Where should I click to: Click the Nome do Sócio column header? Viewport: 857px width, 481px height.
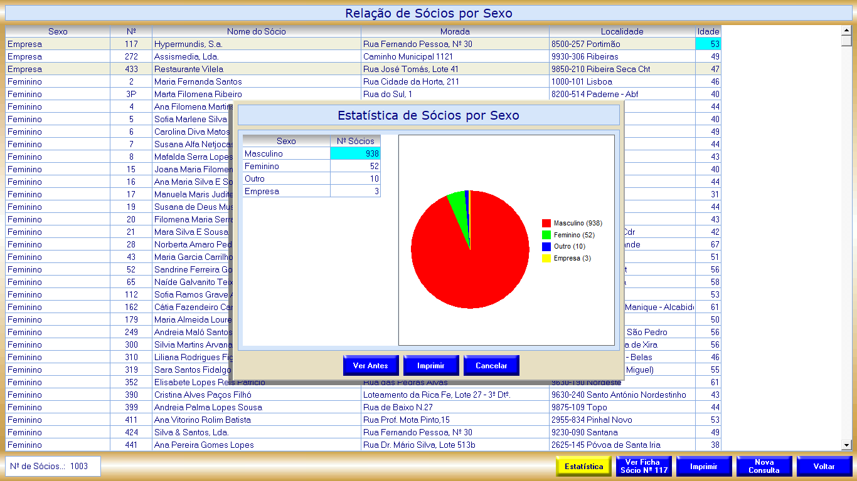click(256, 31)
